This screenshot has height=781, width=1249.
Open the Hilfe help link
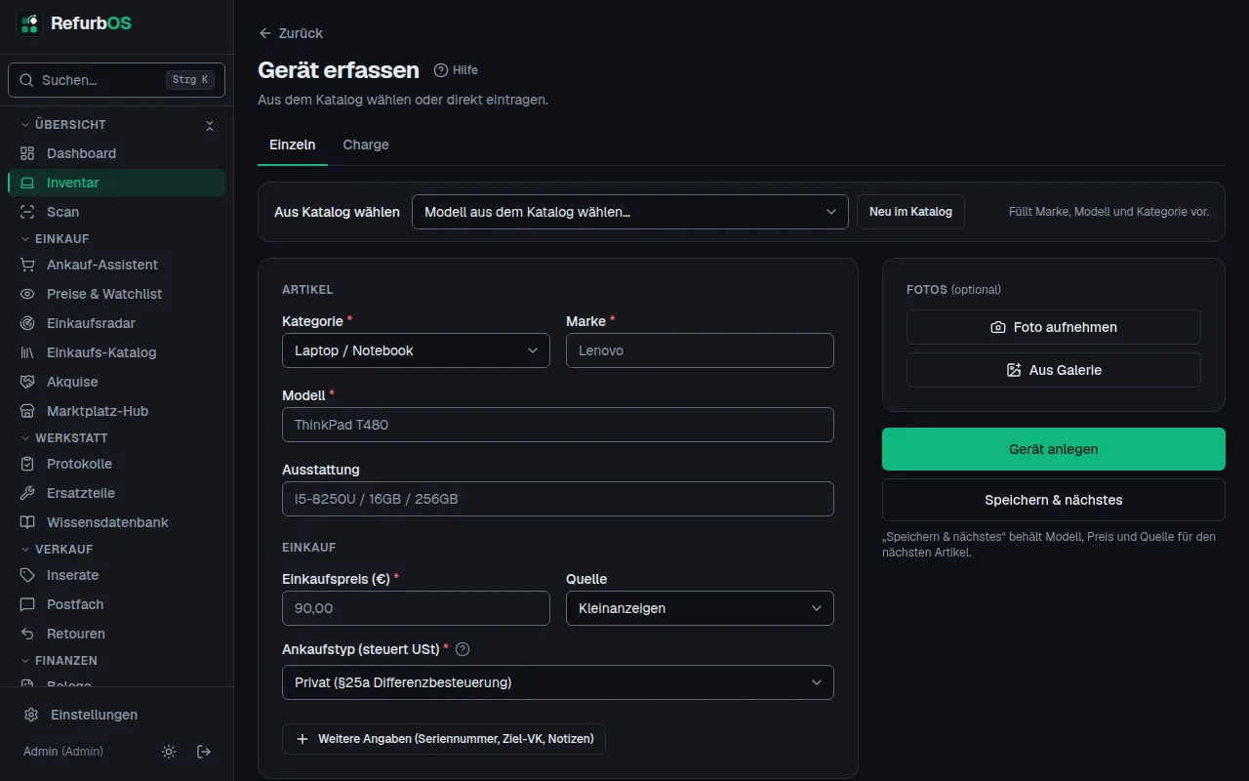[x=456, y=70]
